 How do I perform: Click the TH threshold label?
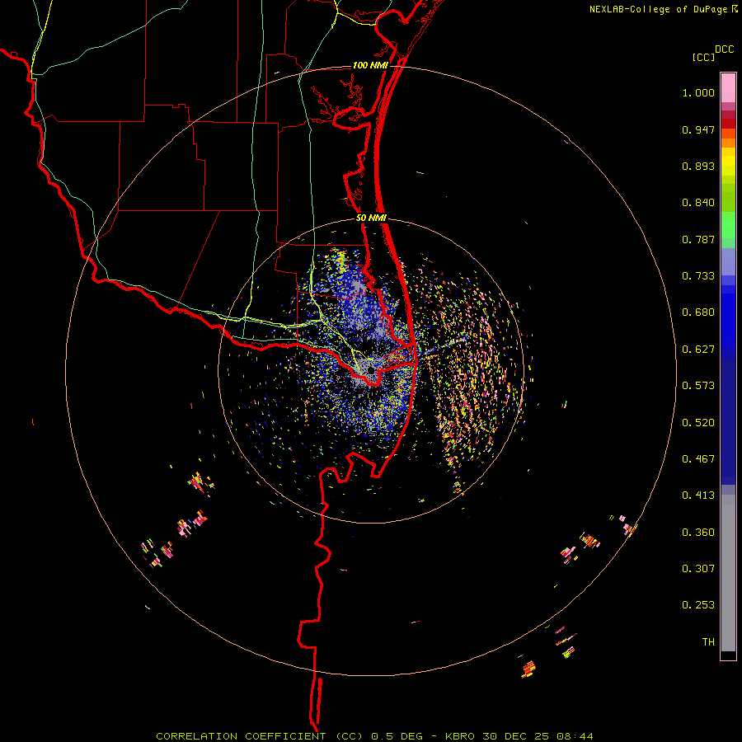708,642
